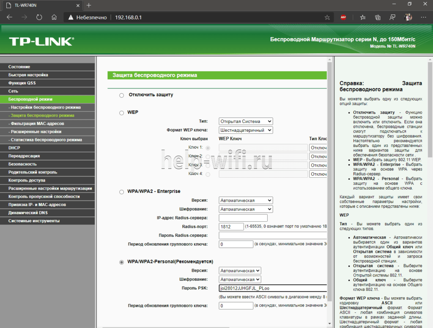Add page to favorites with star icon
Image resolution: width=433 pixels, height=328 pixels.
coord(327,18)
